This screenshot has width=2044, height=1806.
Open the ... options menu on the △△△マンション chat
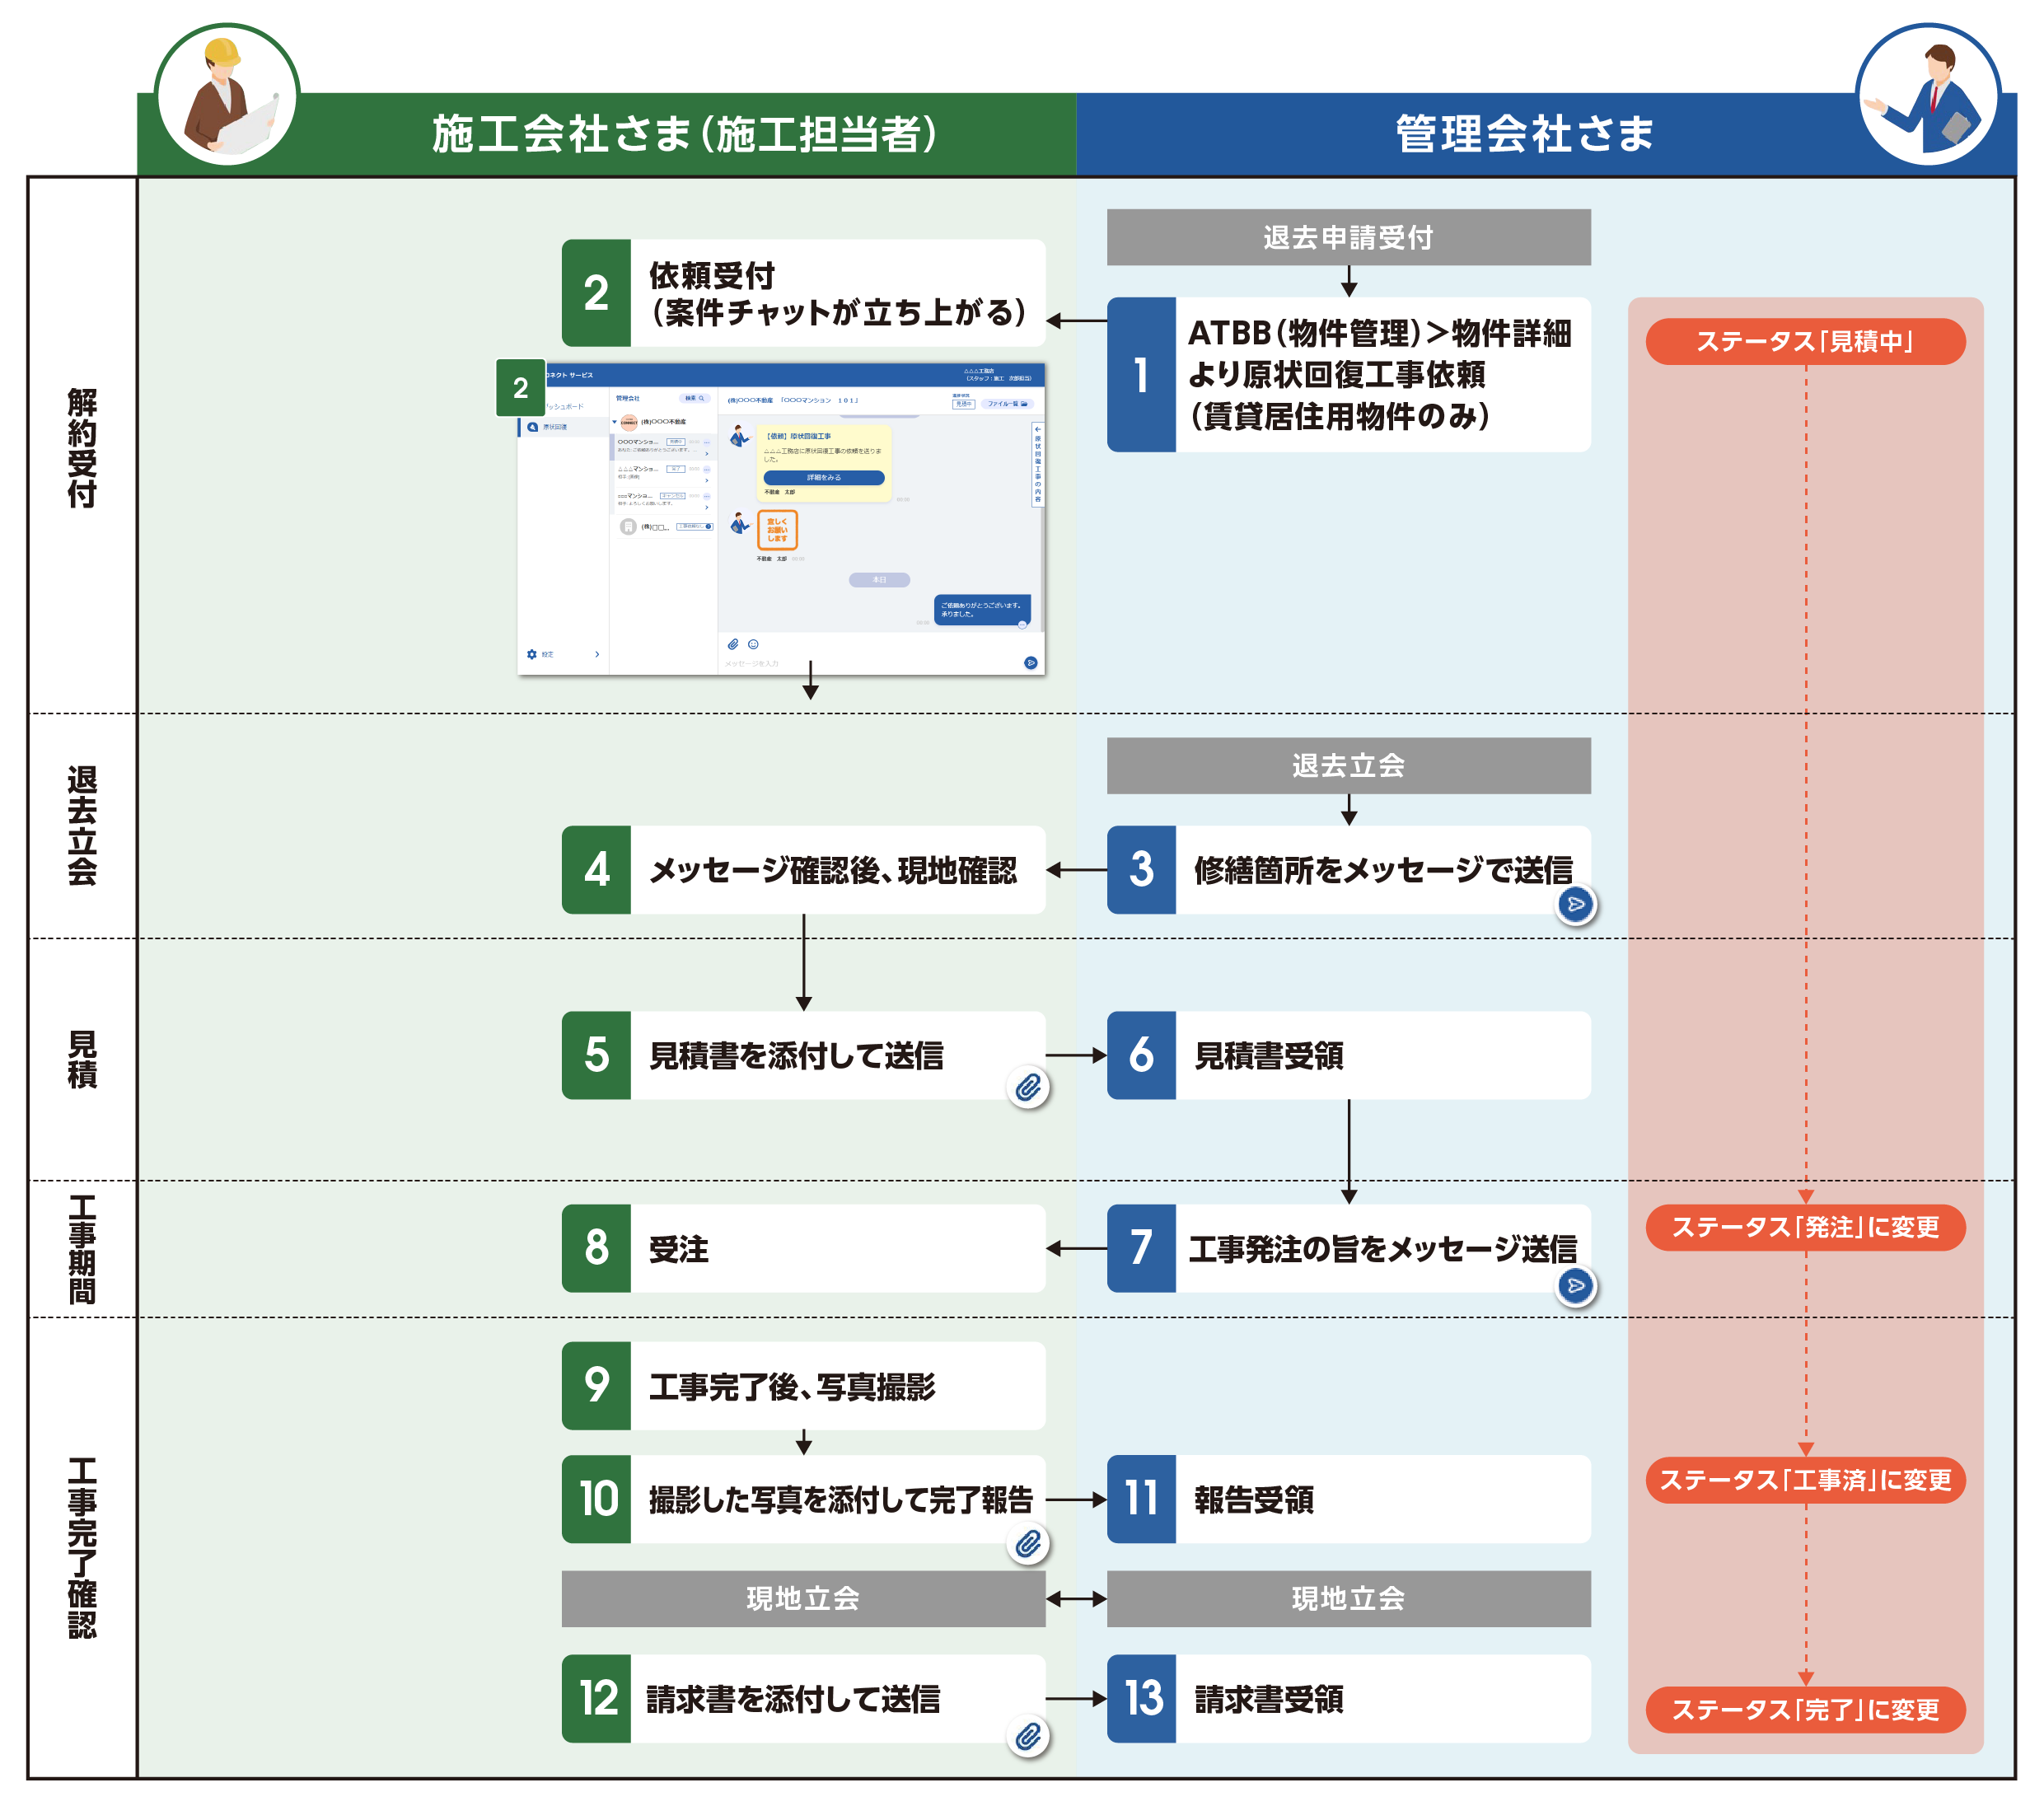point(707,470)
